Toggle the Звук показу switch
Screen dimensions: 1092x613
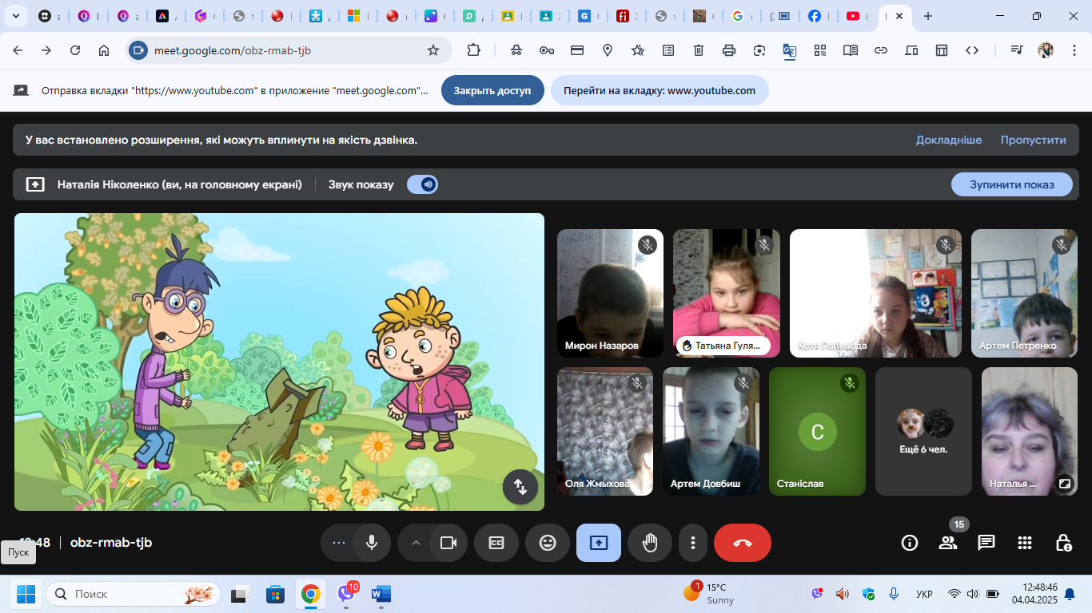click(x=422, y=184)
